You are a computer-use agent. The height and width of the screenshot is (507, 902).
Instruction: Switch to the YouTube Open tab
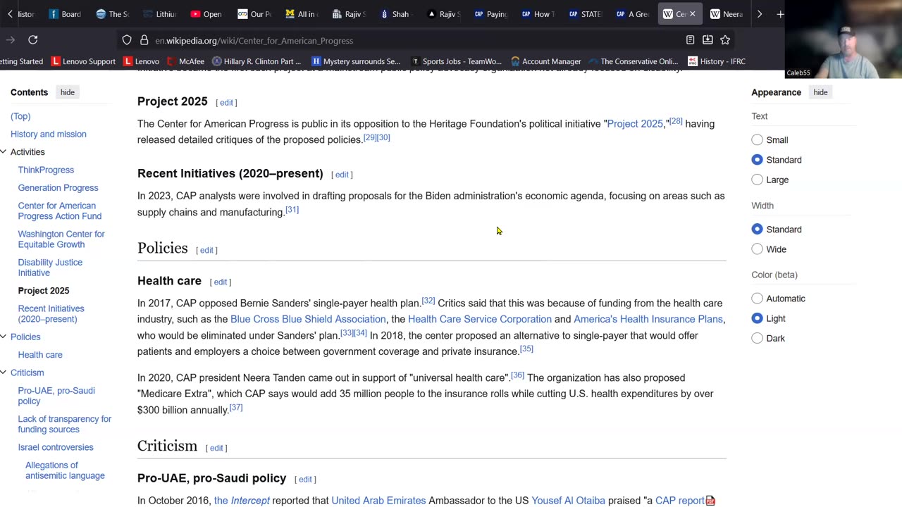tap(206, 14)
